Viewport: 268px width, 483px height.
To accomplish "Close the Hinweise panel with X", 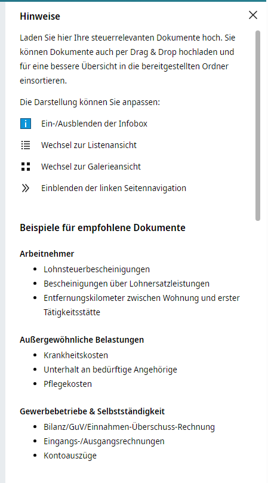I will pos(253,15).
